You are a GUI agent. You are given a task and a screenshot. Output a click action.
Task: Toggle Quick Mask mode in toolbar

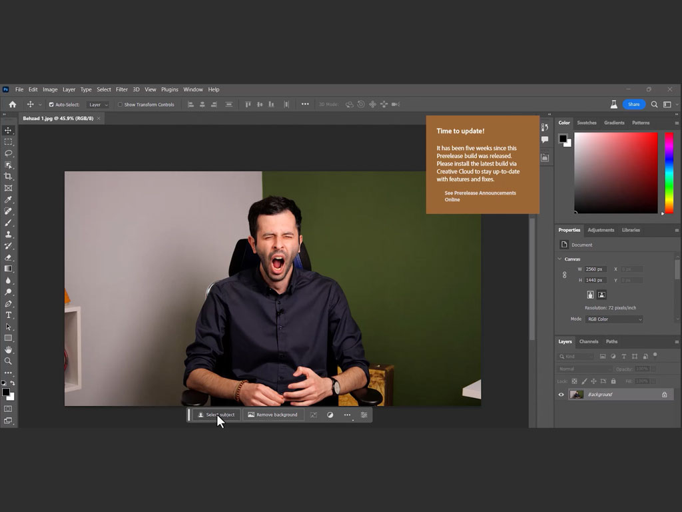8,409
